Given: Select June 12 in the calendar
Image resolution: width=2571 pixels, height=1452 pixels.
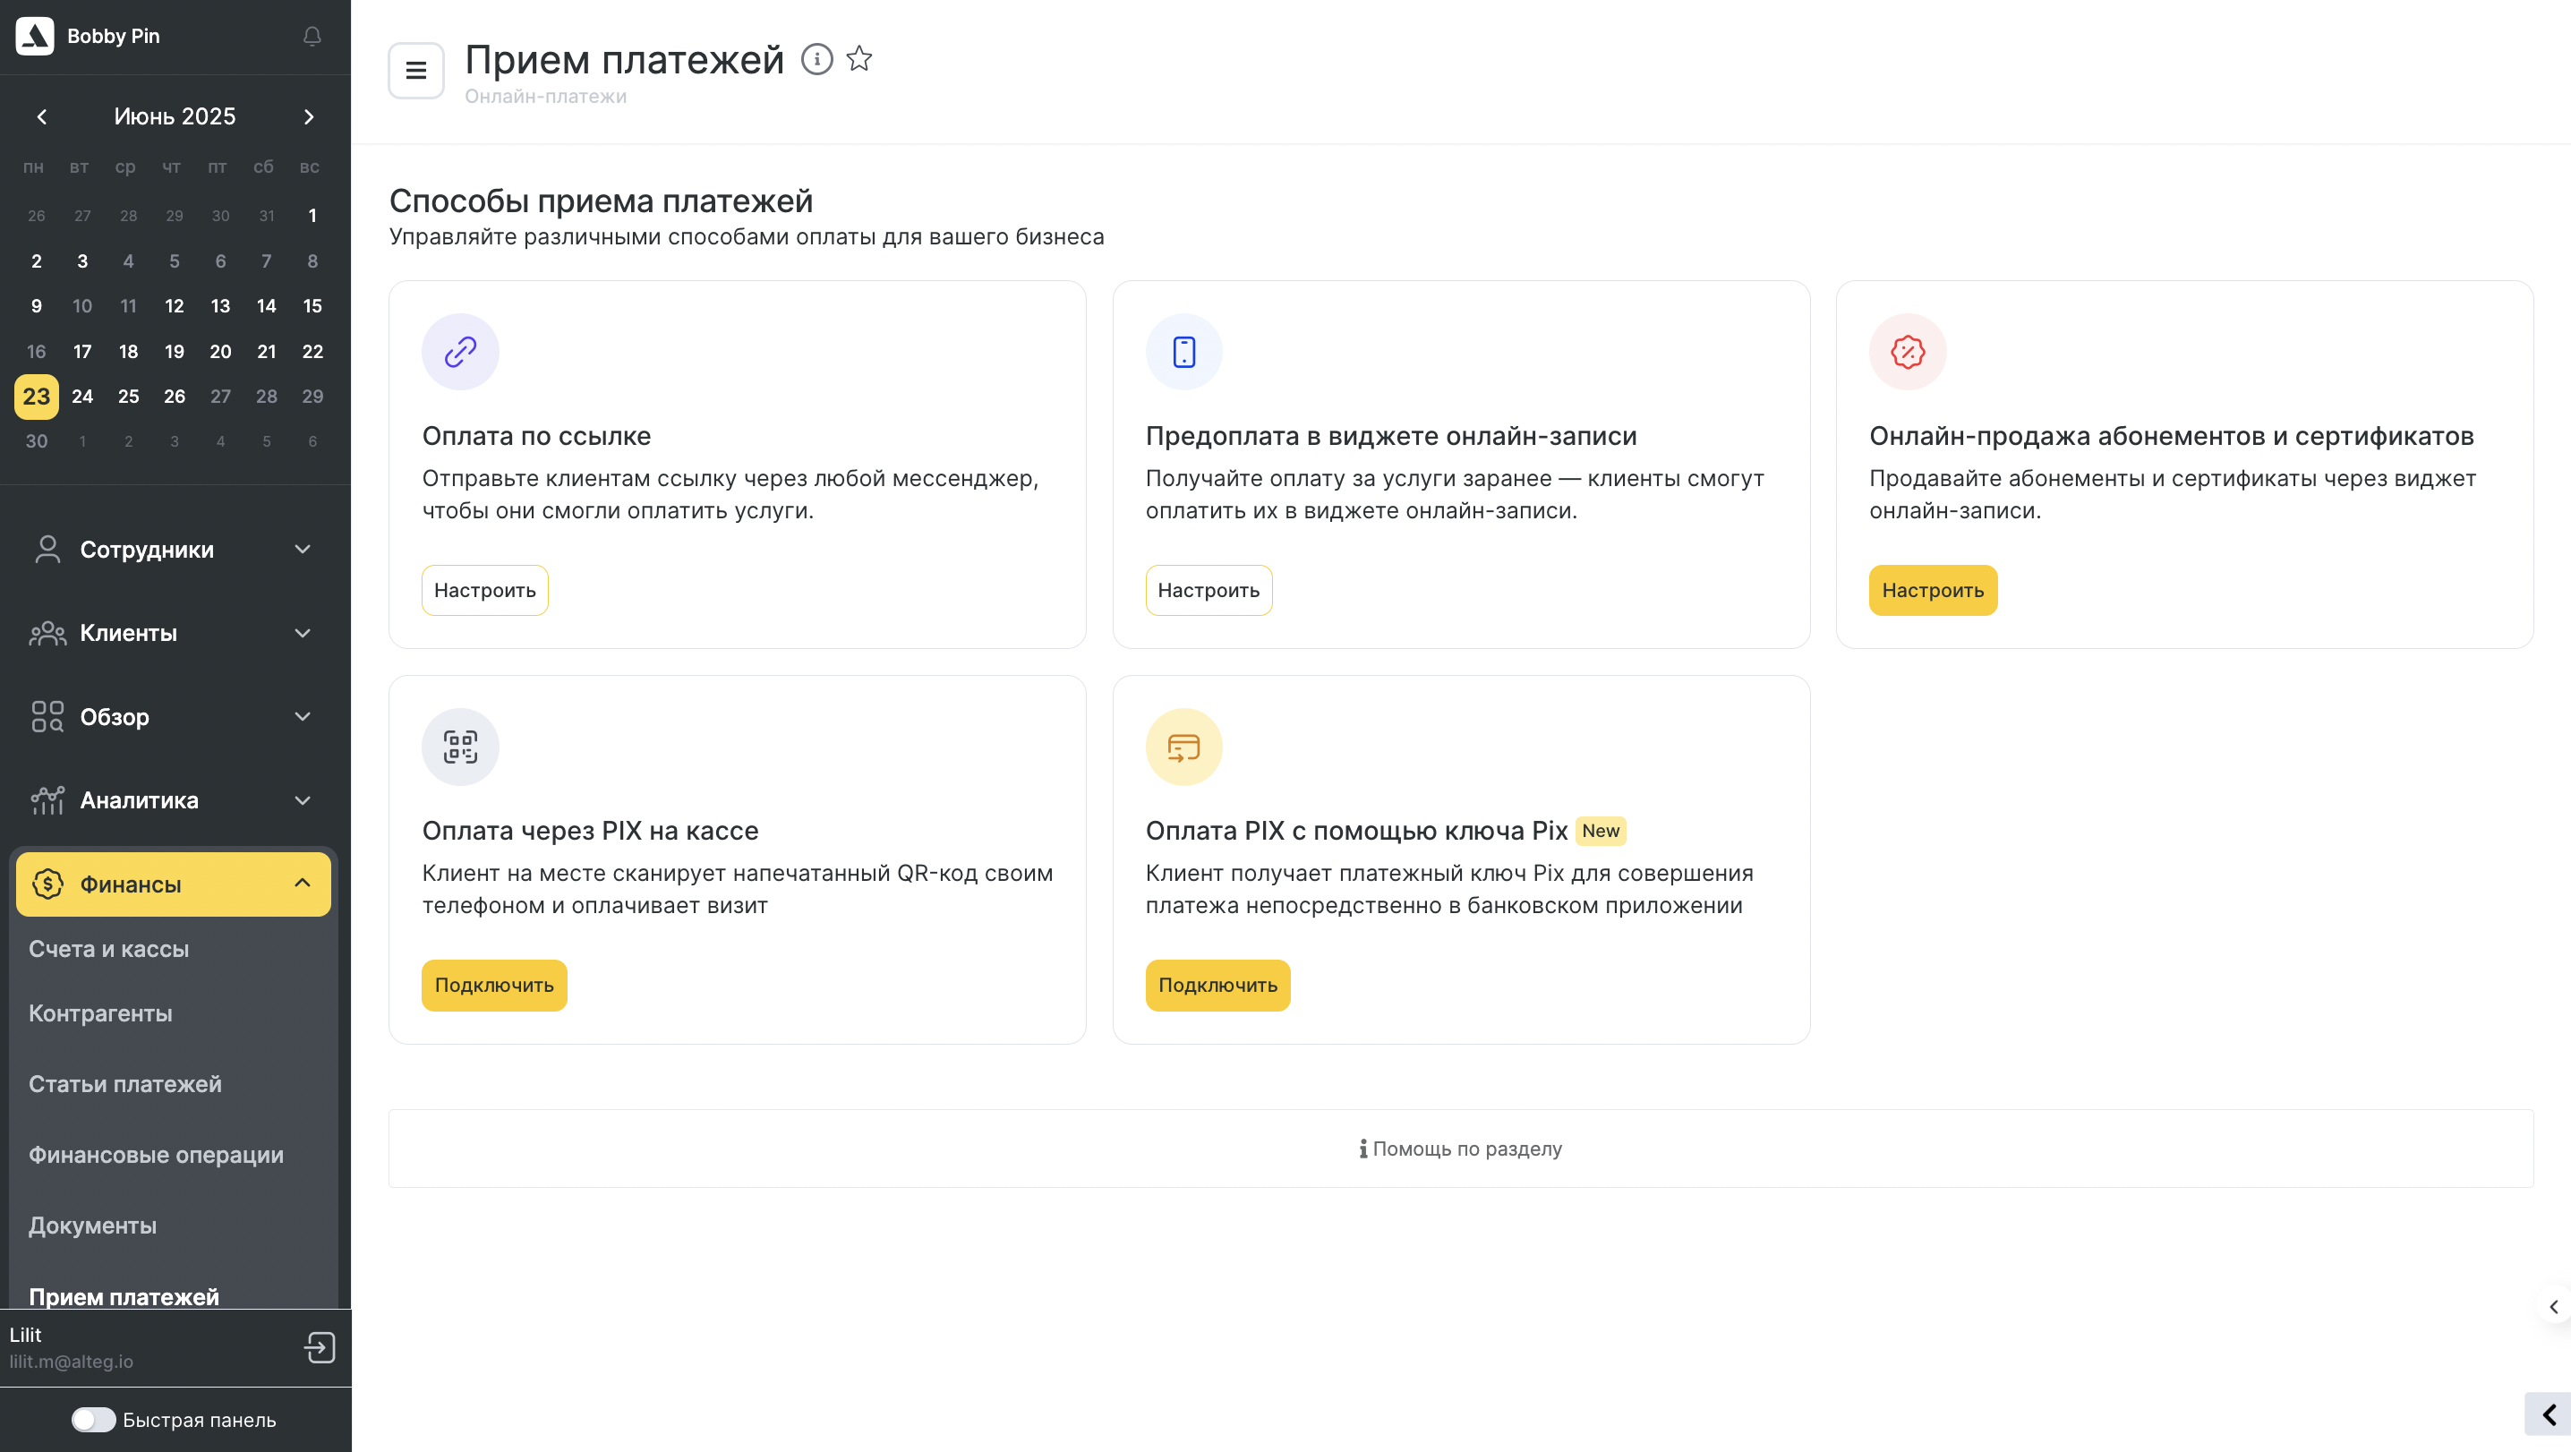Looking at the screenshot, I should [x=175, y=305].
